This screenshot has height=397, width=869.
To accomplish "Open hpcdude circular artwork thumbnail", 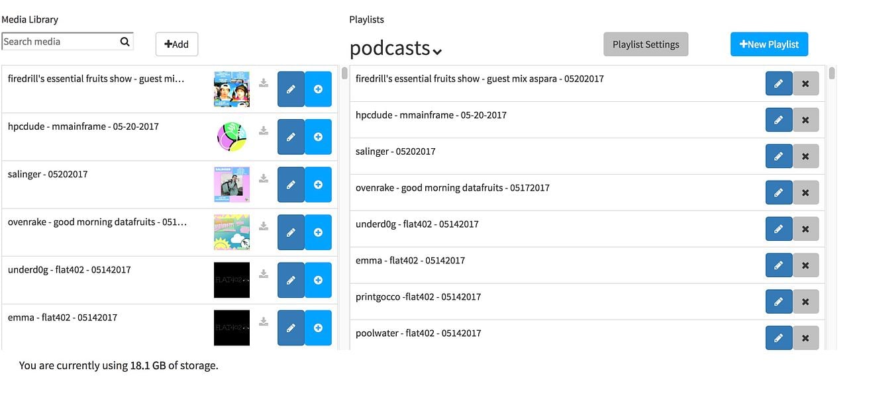I will click(232, 137).
